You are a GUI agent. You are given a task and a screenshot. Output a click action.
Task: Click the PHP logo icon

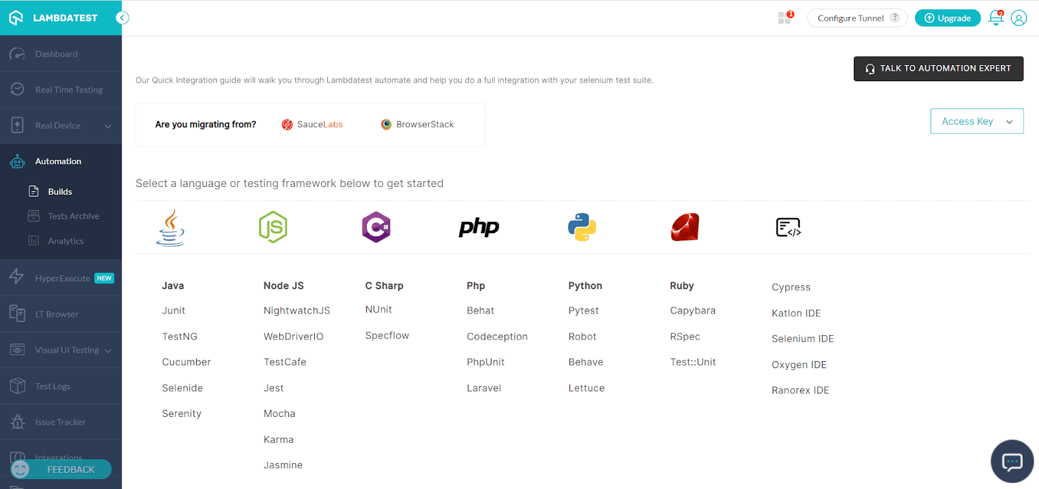[479, 227]
